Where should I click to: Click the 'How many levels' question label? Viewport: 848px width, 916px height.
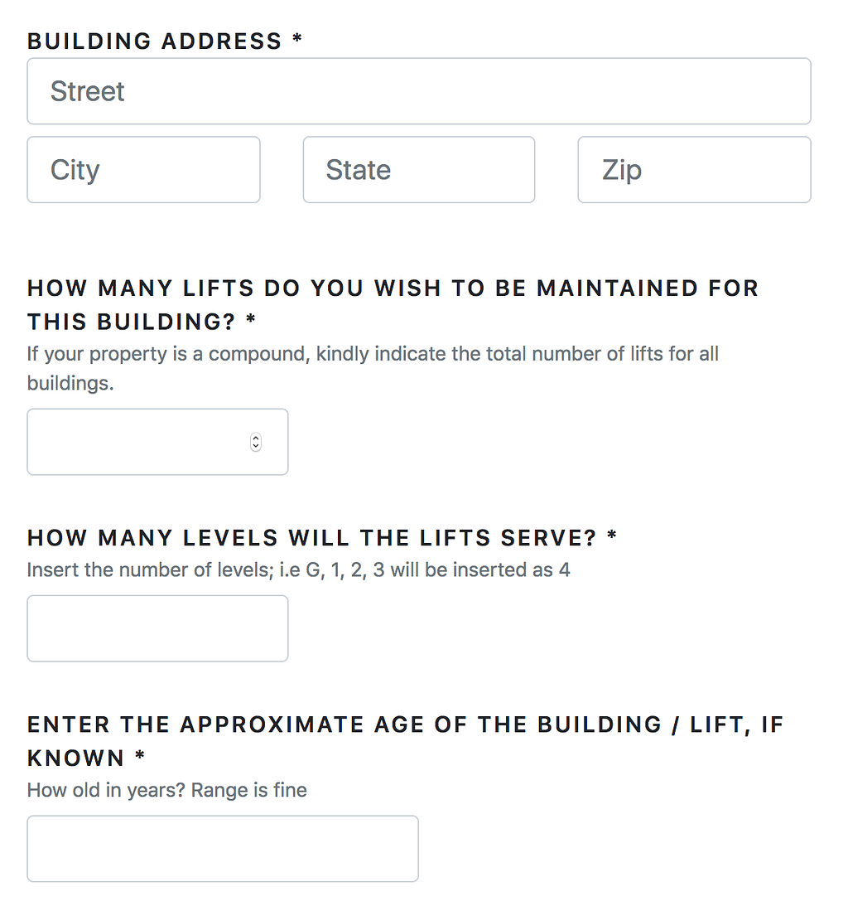311,538
